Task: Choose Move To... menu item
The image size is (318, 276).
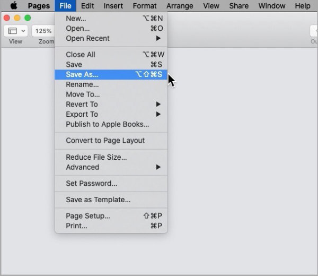Action: pos(111,94)
